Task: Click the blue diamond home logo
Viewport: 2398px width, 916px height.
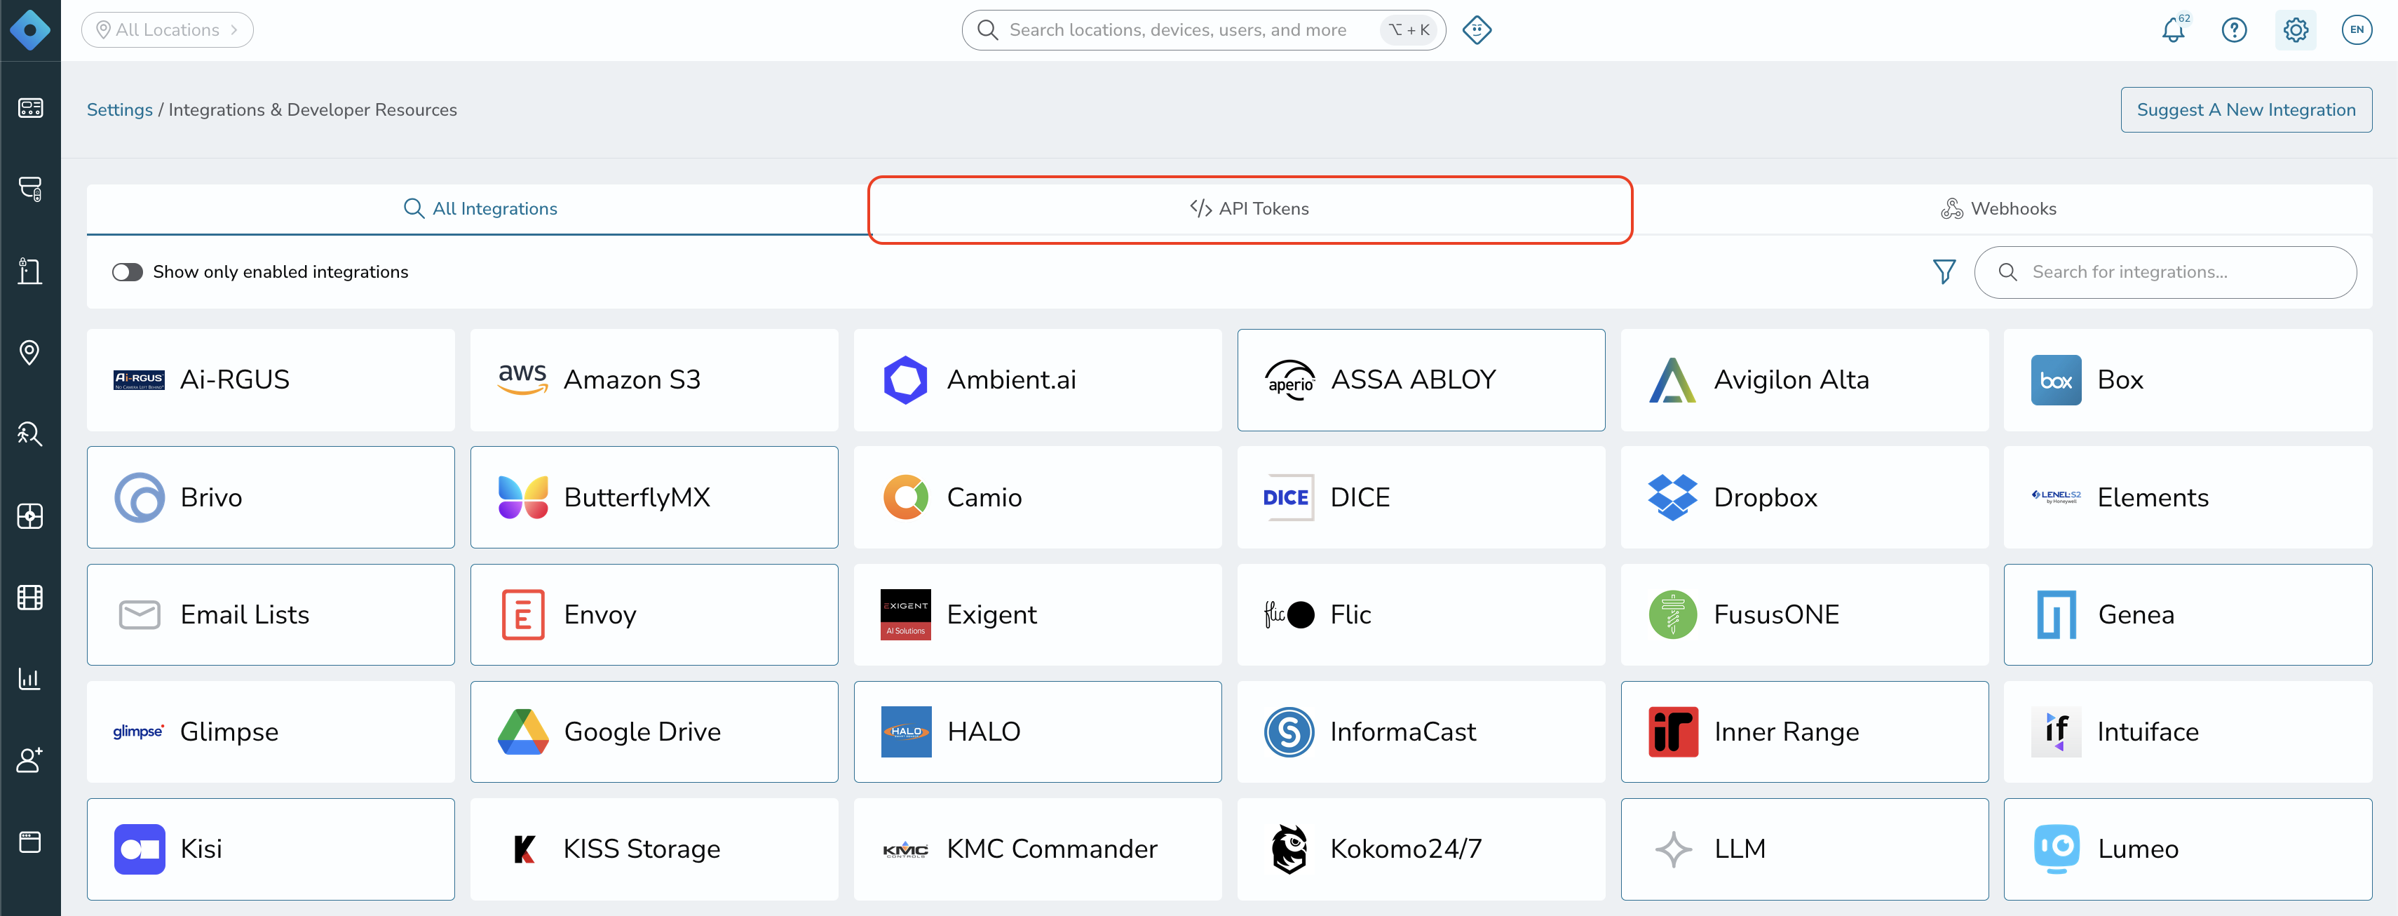Action: [x=29, y=29]
